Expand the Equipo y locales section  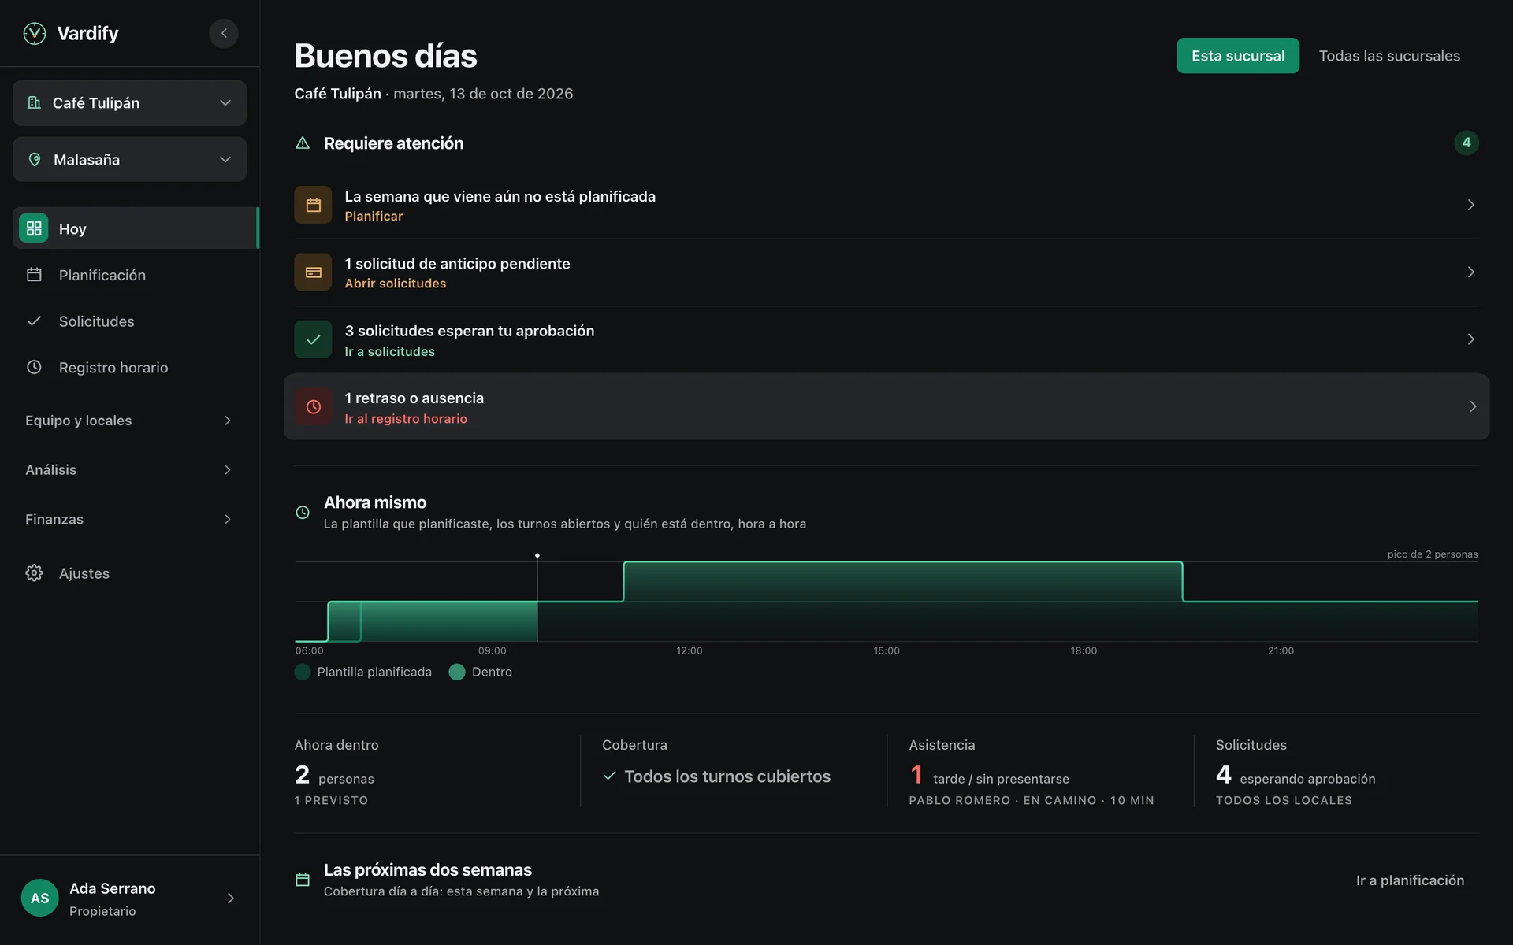coord(129,421)
